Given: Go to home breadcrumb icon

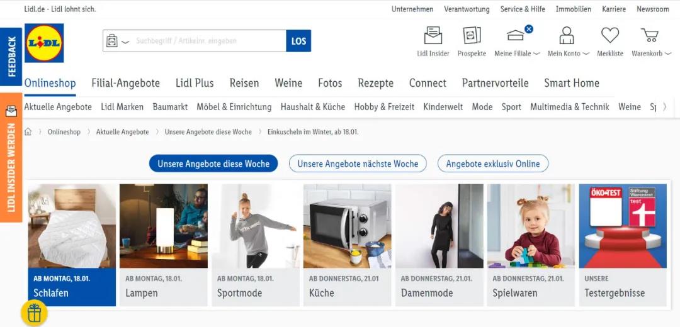Looking at the screenshot, I should [28, 131].
